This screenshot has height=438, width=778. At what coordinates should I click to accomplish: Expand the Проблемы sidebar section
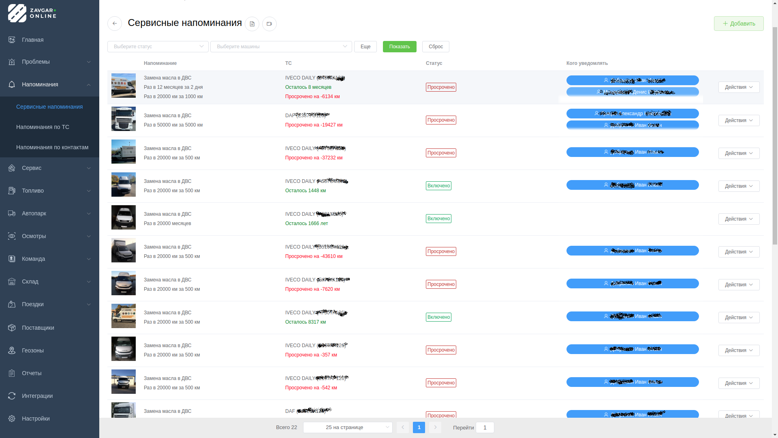pos(49,62)
